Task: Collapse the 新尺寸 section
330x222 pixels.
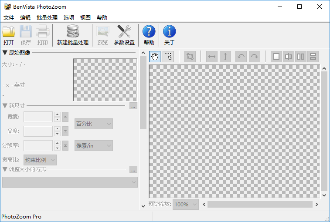Action: click(5, 105)
